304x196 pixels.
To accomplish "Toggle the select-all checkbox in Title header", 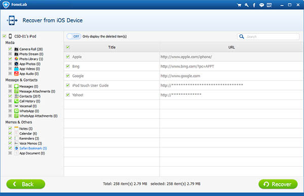I will point(68,47).
